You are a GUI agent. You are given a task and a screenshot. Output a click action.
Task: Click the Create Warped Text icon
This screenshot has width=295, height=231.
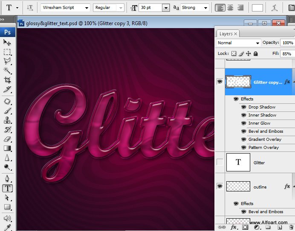click(x=275, y=8)
